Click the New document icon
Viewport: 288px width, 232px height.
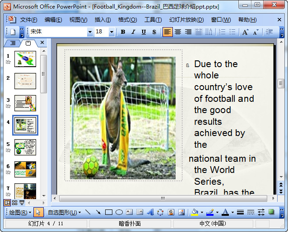coord(13,32)
